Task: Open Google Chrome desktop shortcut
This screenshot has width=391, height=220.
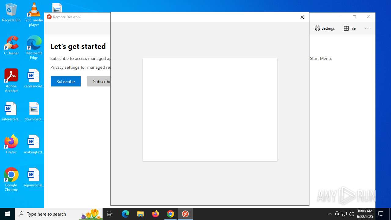Action: (x=11, y=180)
